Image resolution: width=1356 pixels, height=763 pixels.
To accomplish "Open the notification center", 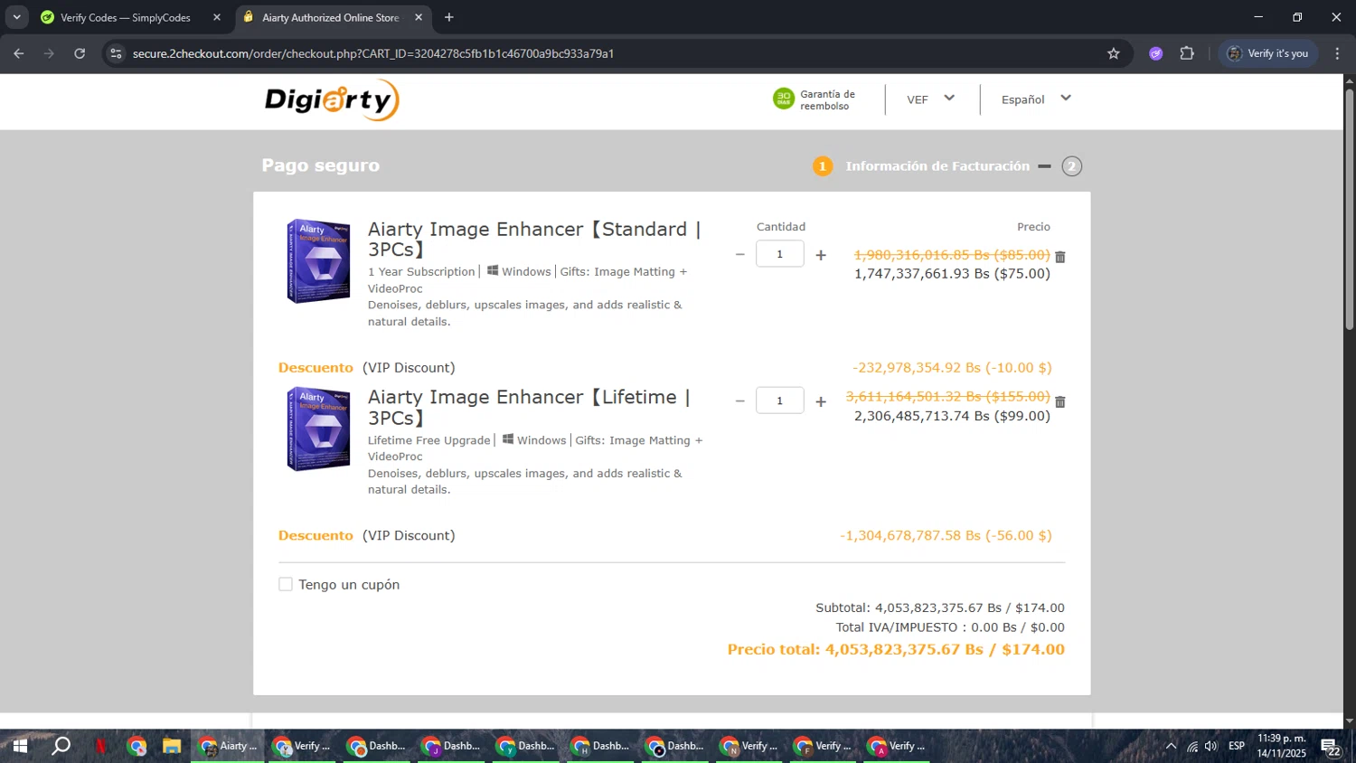I will click(1331, 747).
